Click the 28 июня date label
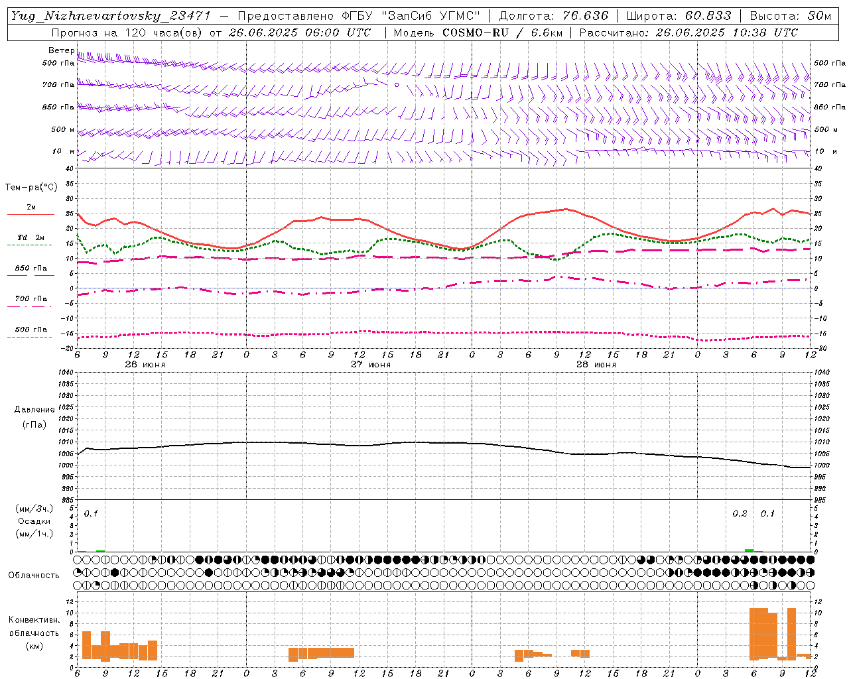The height and width of the screenshot is (679, 849). [596, 365]
